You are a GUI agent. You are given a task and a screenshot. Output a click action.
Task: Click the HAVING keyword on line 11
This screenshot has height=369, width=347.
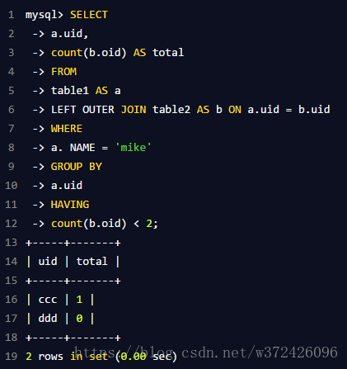[x=70, y=205]
